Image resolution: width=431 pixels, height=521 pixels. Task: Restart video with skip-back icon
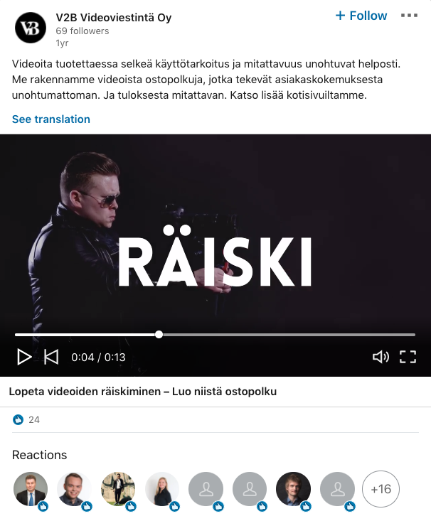pos(51,358)
